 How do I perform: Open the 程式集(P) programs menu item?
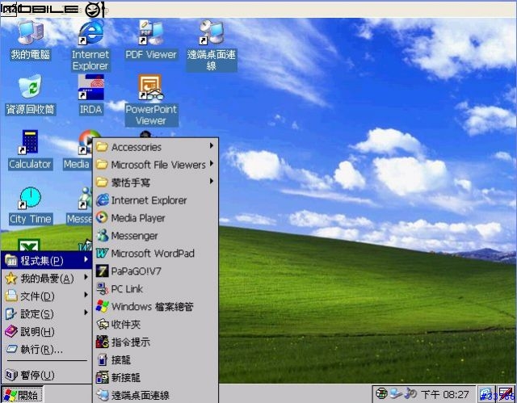(x=47, y=261)
